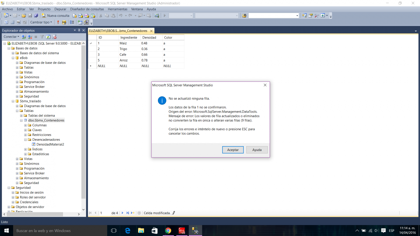
Task: Toggle auto-hide pin on Explorador de objetos
Action: (x=79, y=30)
